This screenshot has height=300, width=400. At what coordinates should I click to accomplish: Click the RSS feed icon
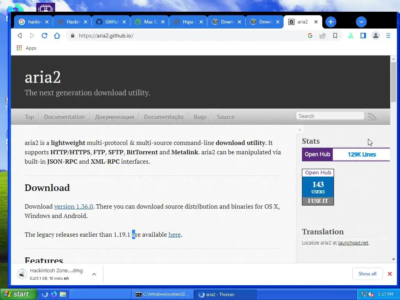(x=372, y=117)
